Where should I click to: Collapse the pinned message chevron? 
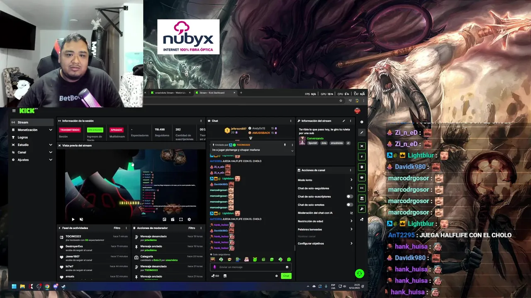(x=292, y=151)
